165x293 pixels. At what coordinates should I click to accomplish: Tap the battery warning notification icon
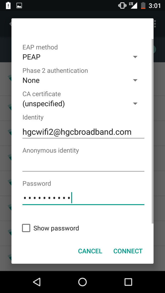tap(8, 5)
